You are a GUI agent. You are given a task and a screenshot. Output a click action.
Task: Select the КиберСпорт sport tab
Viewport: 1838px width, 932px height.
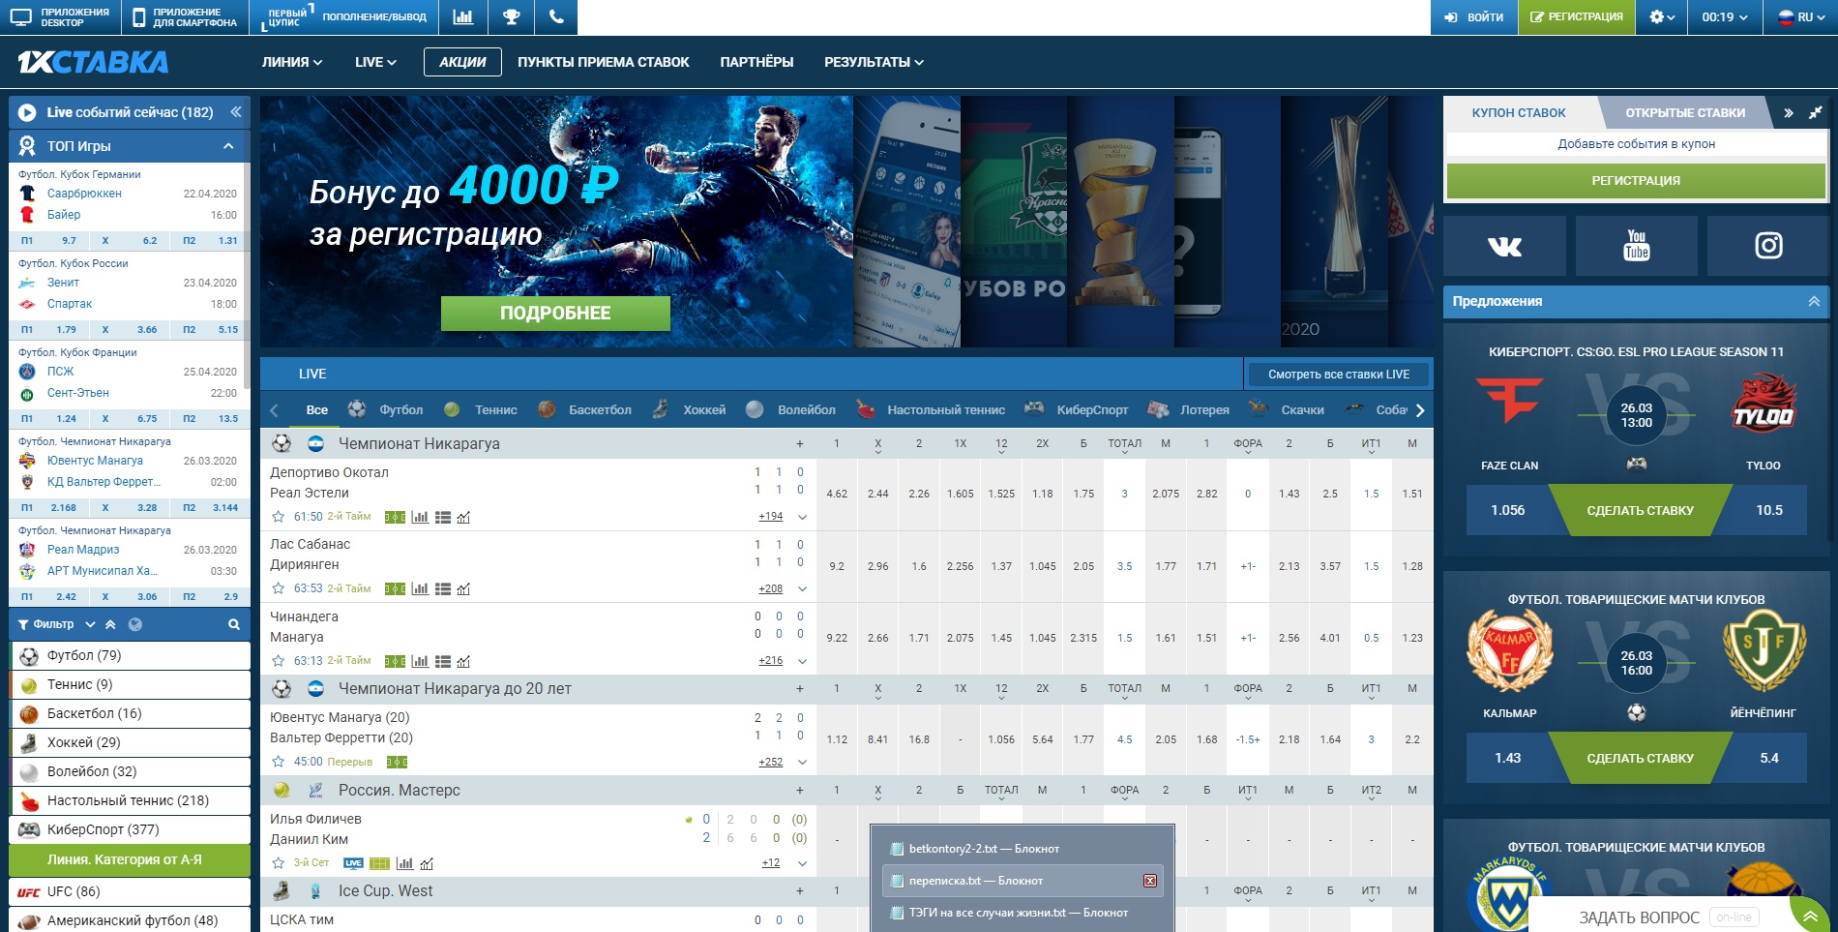pyautogui.click(x=1076, y=410)
